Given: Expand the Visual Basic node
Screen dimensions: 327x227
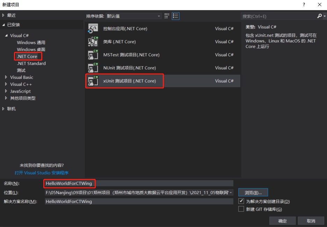Looking at the screenshot, I should (x=6, y=77).
